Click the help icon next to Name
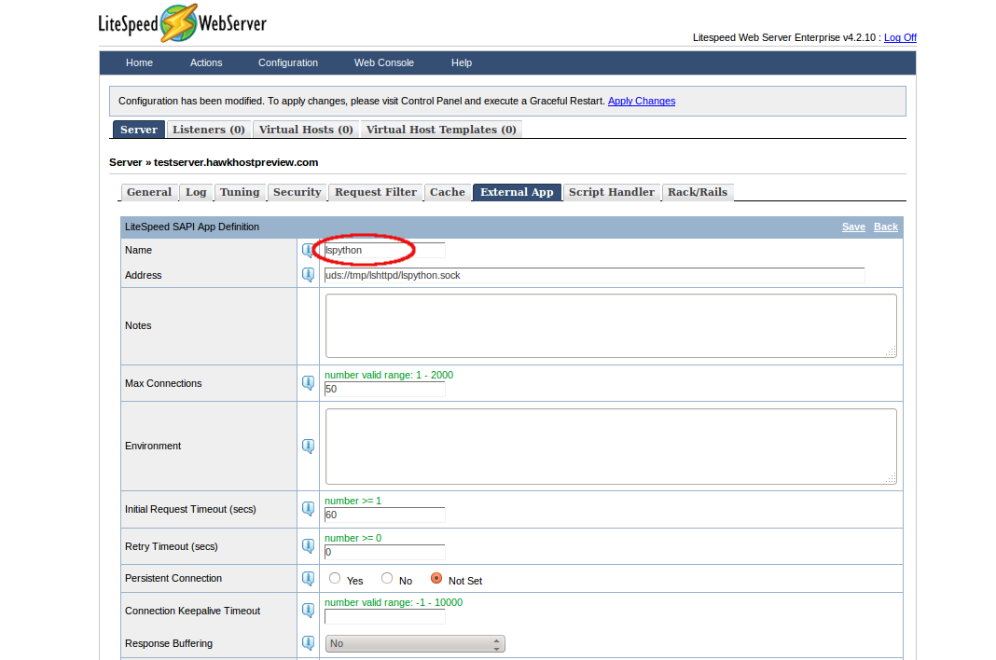996x660 pixels. [x=308, y=250]
